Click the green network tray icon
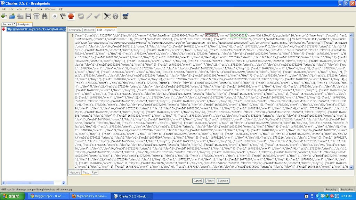 [327, 196]
